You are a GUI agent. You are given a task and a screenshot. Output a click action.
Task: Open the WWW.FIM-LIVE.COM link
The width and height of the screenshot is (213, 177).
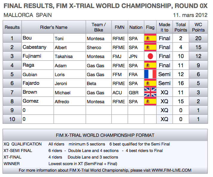[x=172, y=170]
